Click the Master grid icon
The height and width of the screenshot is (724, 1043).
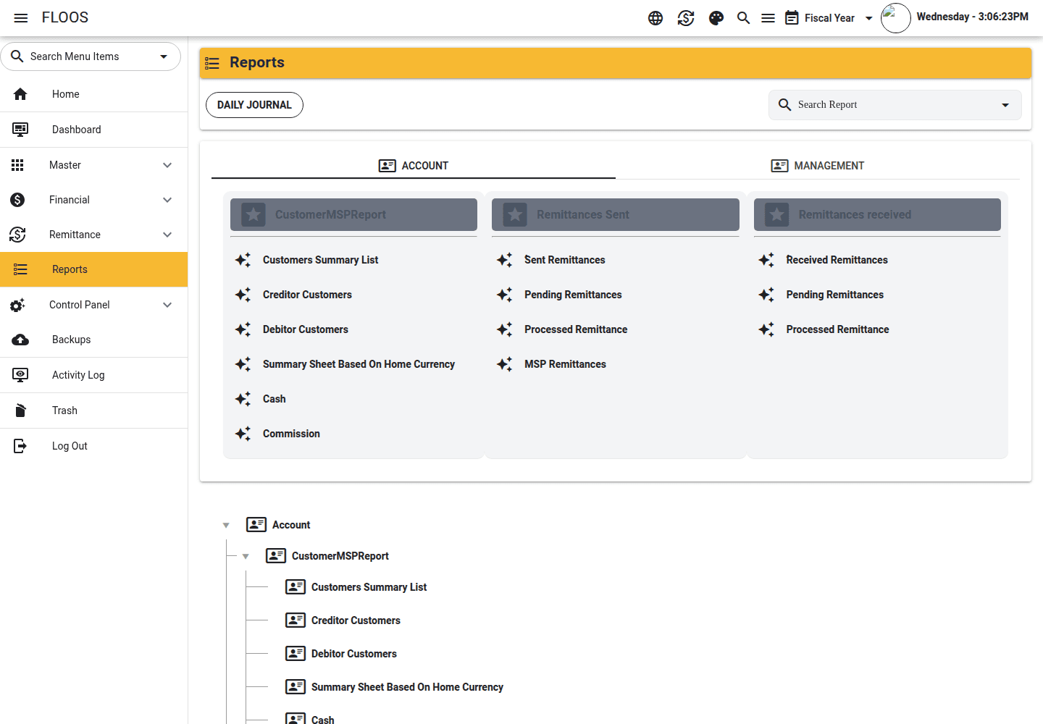[x=17, y=165]
